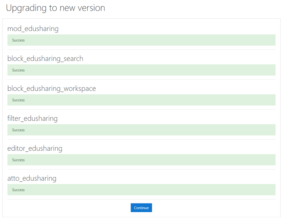Select the editor_edusharing heading
This screenshot has width=283, height=219.
[35, 148]
